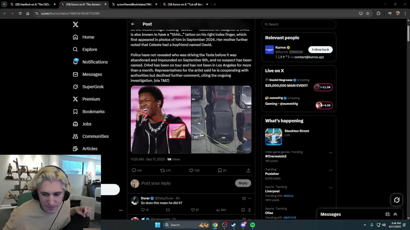Join summit1g's live +4.5K
The height and width of the screenshot is (230, 410).
[324, 105]
